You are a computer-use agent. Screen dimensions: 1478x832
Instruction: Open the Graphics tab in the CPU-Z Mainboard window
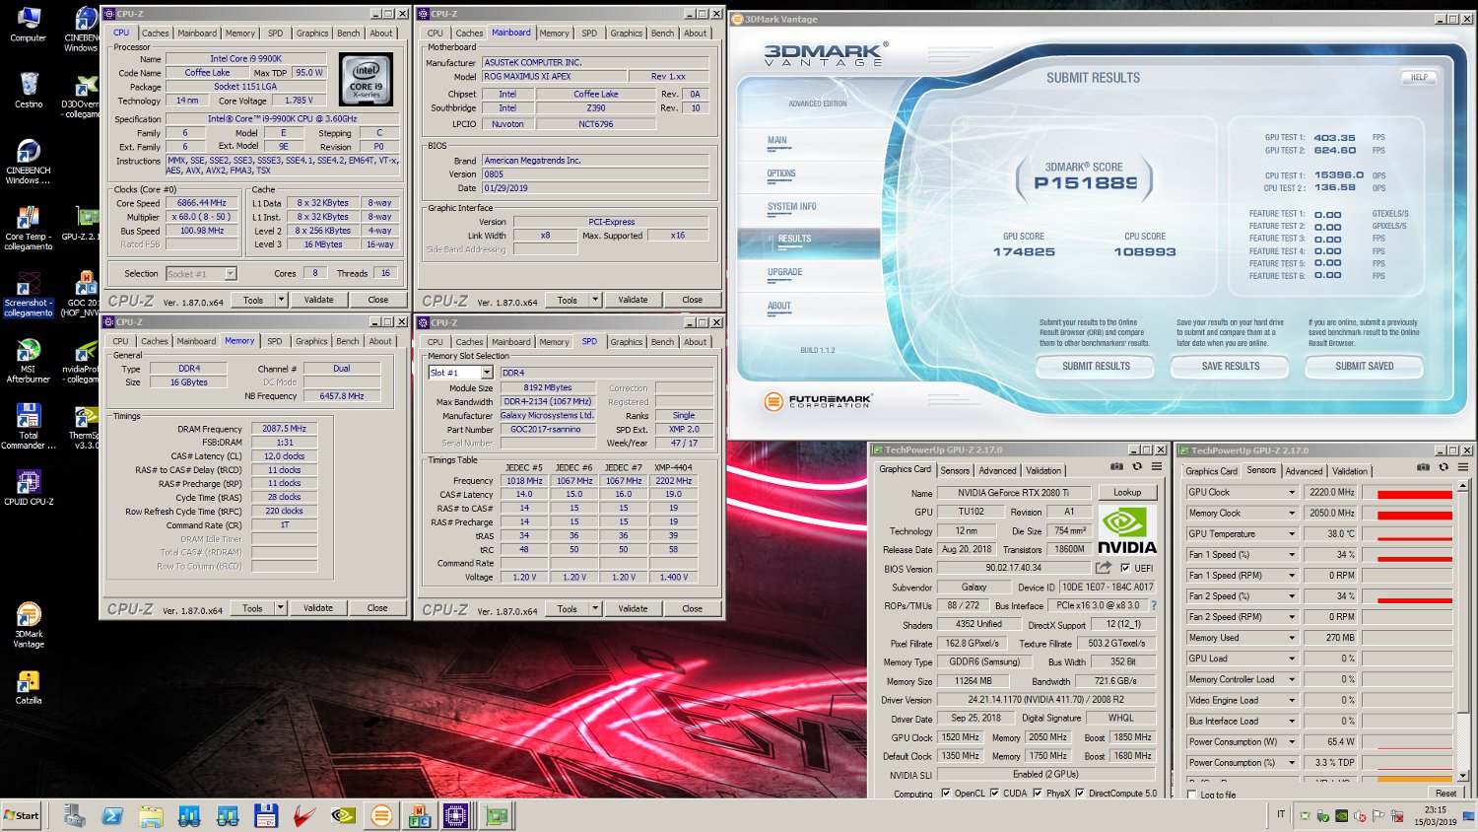(x=626, y=34)
